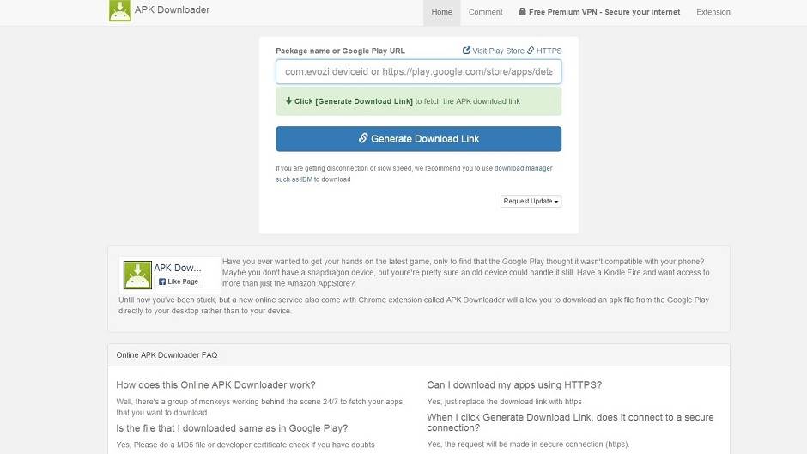Open the Home tab in navbar
This screenshot has width=807, height=454.
point(441,12)
